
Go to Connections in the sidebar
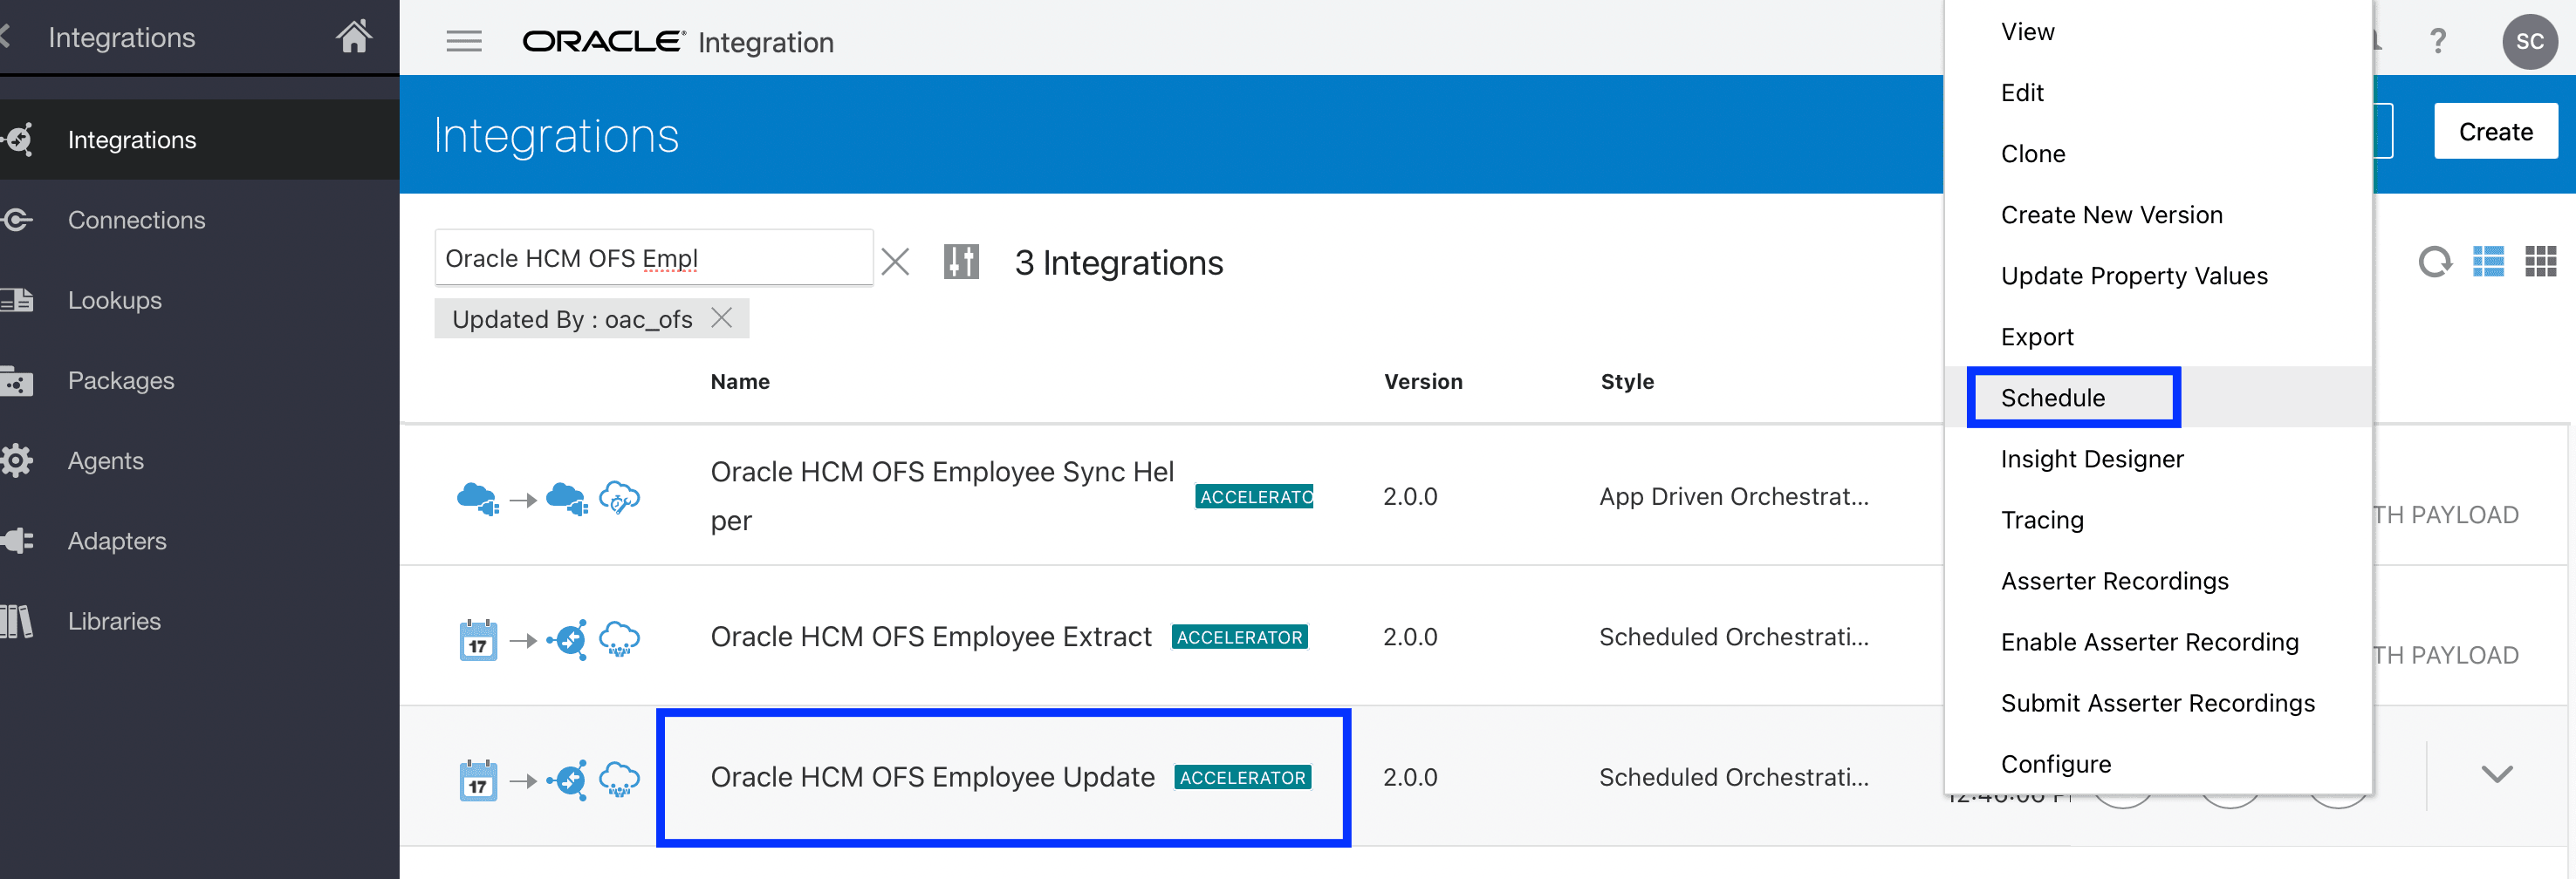pyautogui.click(x=136, y=220)
